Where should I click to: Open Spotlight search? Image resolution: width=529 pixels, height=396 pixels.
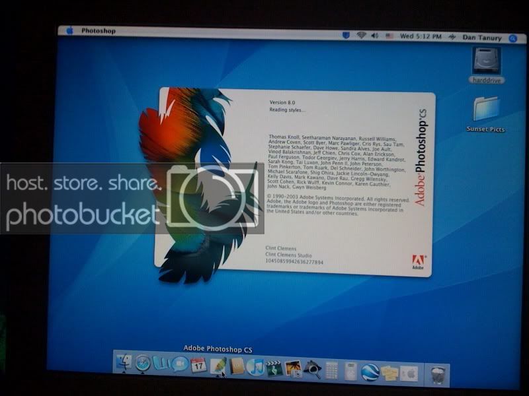tap(513, 39)
